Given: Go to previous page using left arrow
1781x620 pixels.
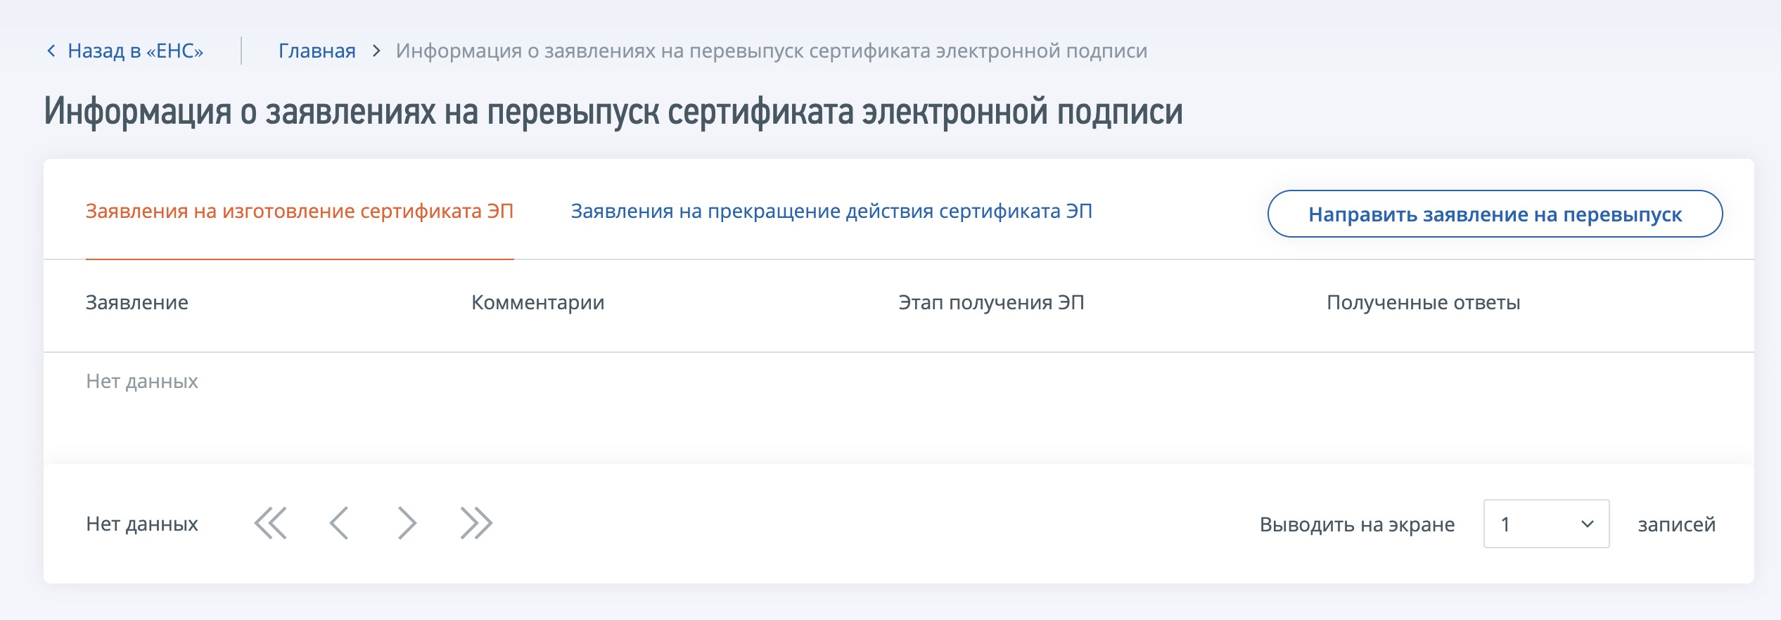Looking at the screenshot, I should click(339, 524).
